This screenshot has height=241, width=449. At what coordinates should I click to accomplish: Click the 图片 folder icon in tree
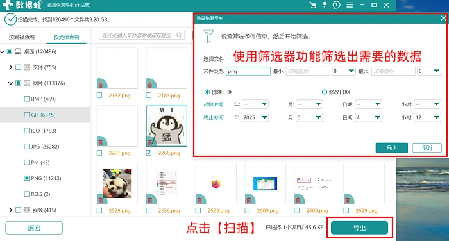coord(27,83)
